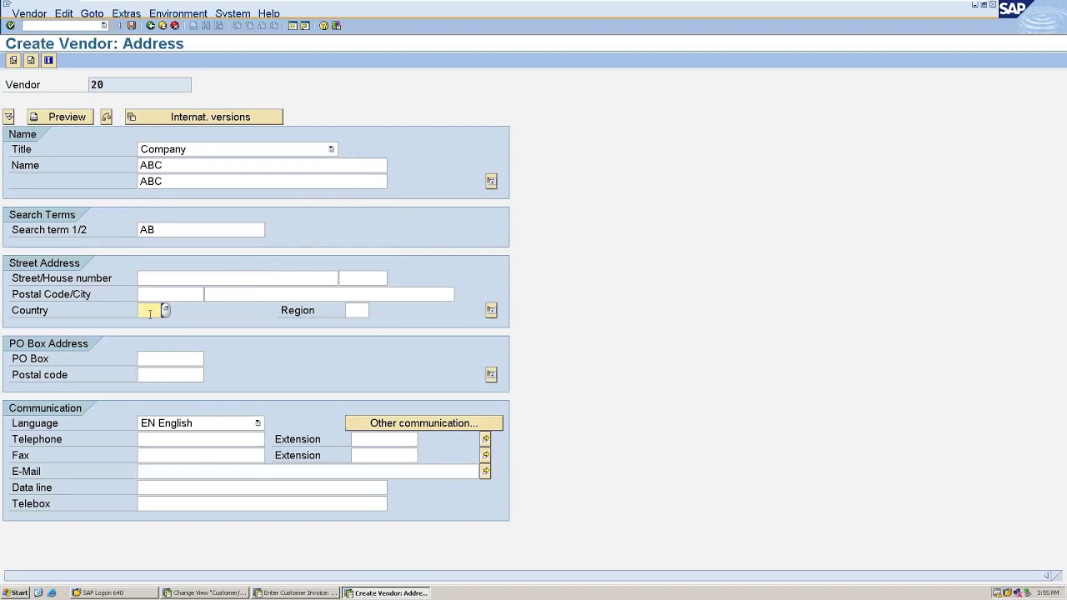
Task: Open the Vendor menu
Action: [29, 13]
